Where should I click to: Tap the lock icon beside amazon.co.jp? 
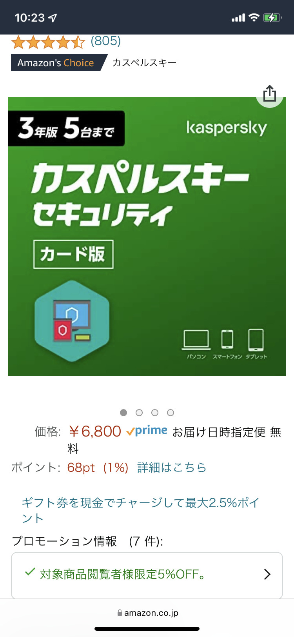tap(120, 613)
